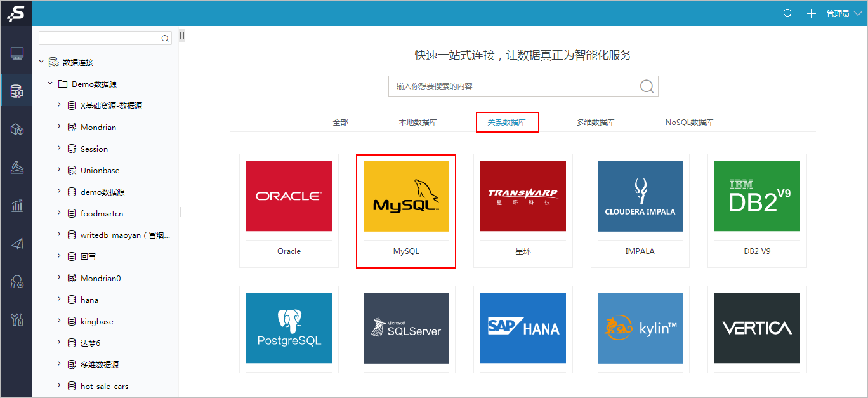Open the 管理员 user dropdown
868x398 pixels.
[844, 13]
